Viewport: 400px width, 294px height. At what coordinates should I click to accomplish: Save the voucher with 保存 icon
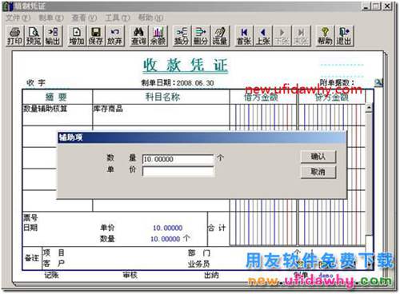[x=95, y=36]
